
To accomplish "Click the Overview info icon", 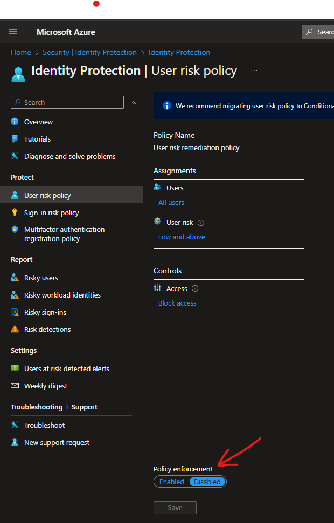I will (15, 122).
